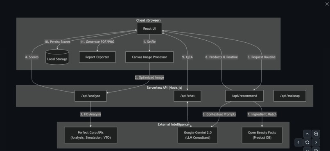Select the /api/analyse node
The image size is (330, 151).
tap(91, 96)
